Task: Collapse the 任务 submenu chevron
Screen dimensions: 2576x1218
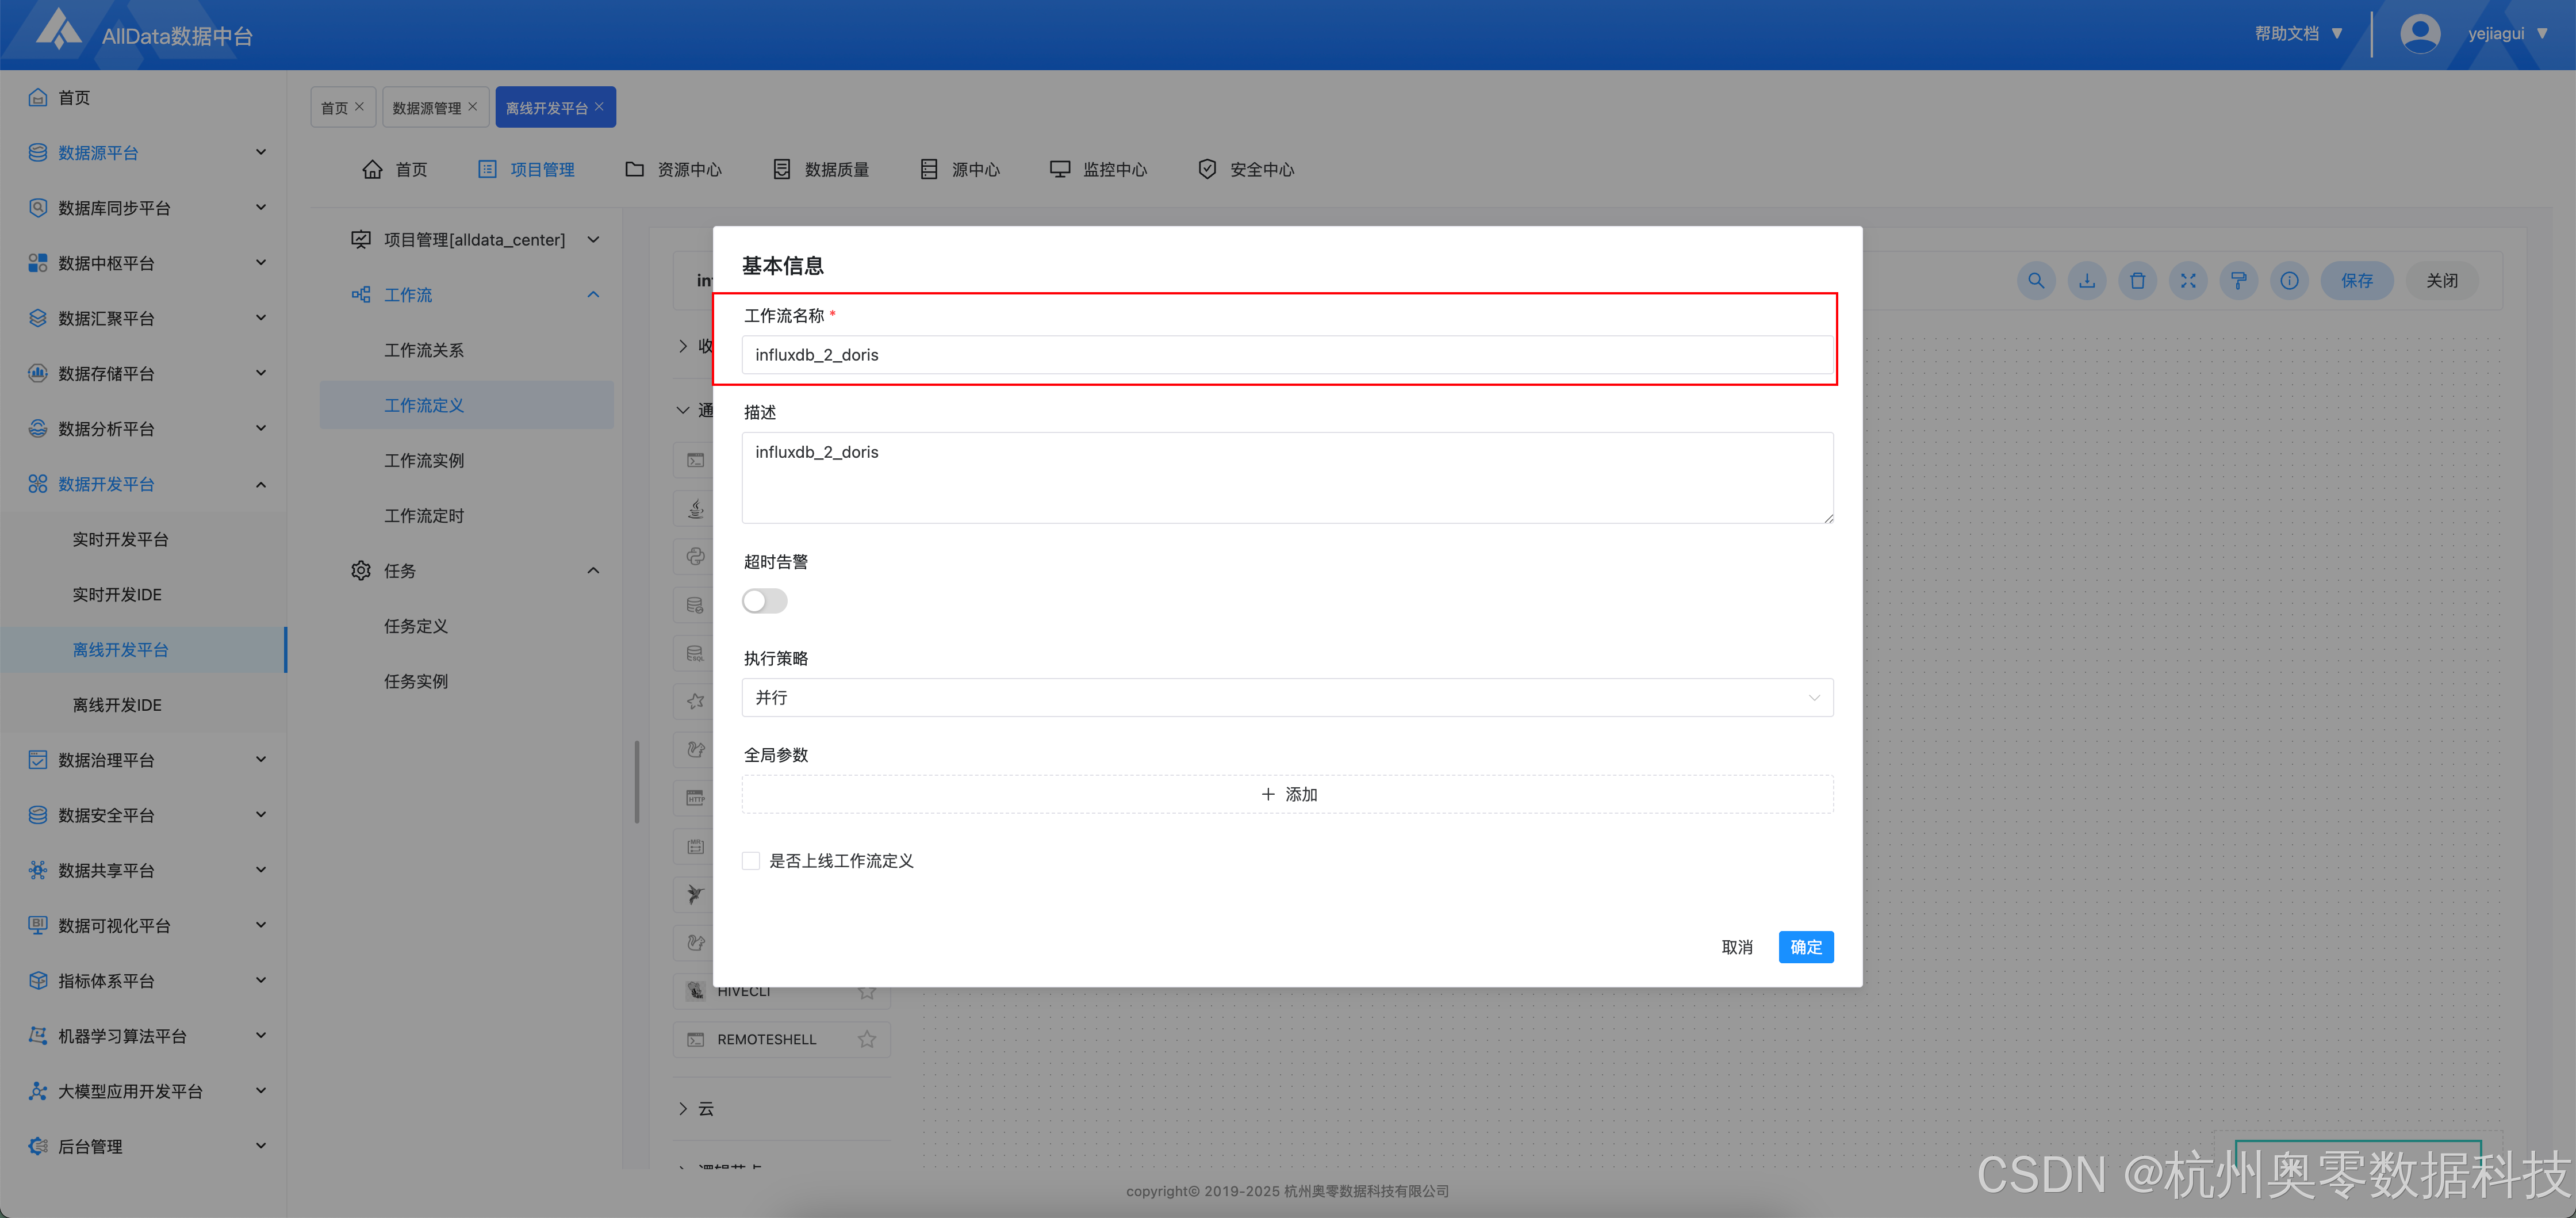Action: click(x=593, y=570)
